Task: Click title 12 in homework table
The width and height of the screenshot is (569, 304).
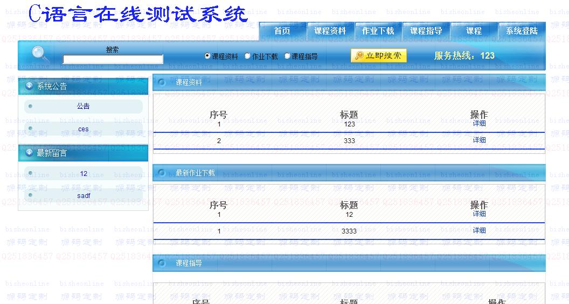Action: [x=349, y=215]
